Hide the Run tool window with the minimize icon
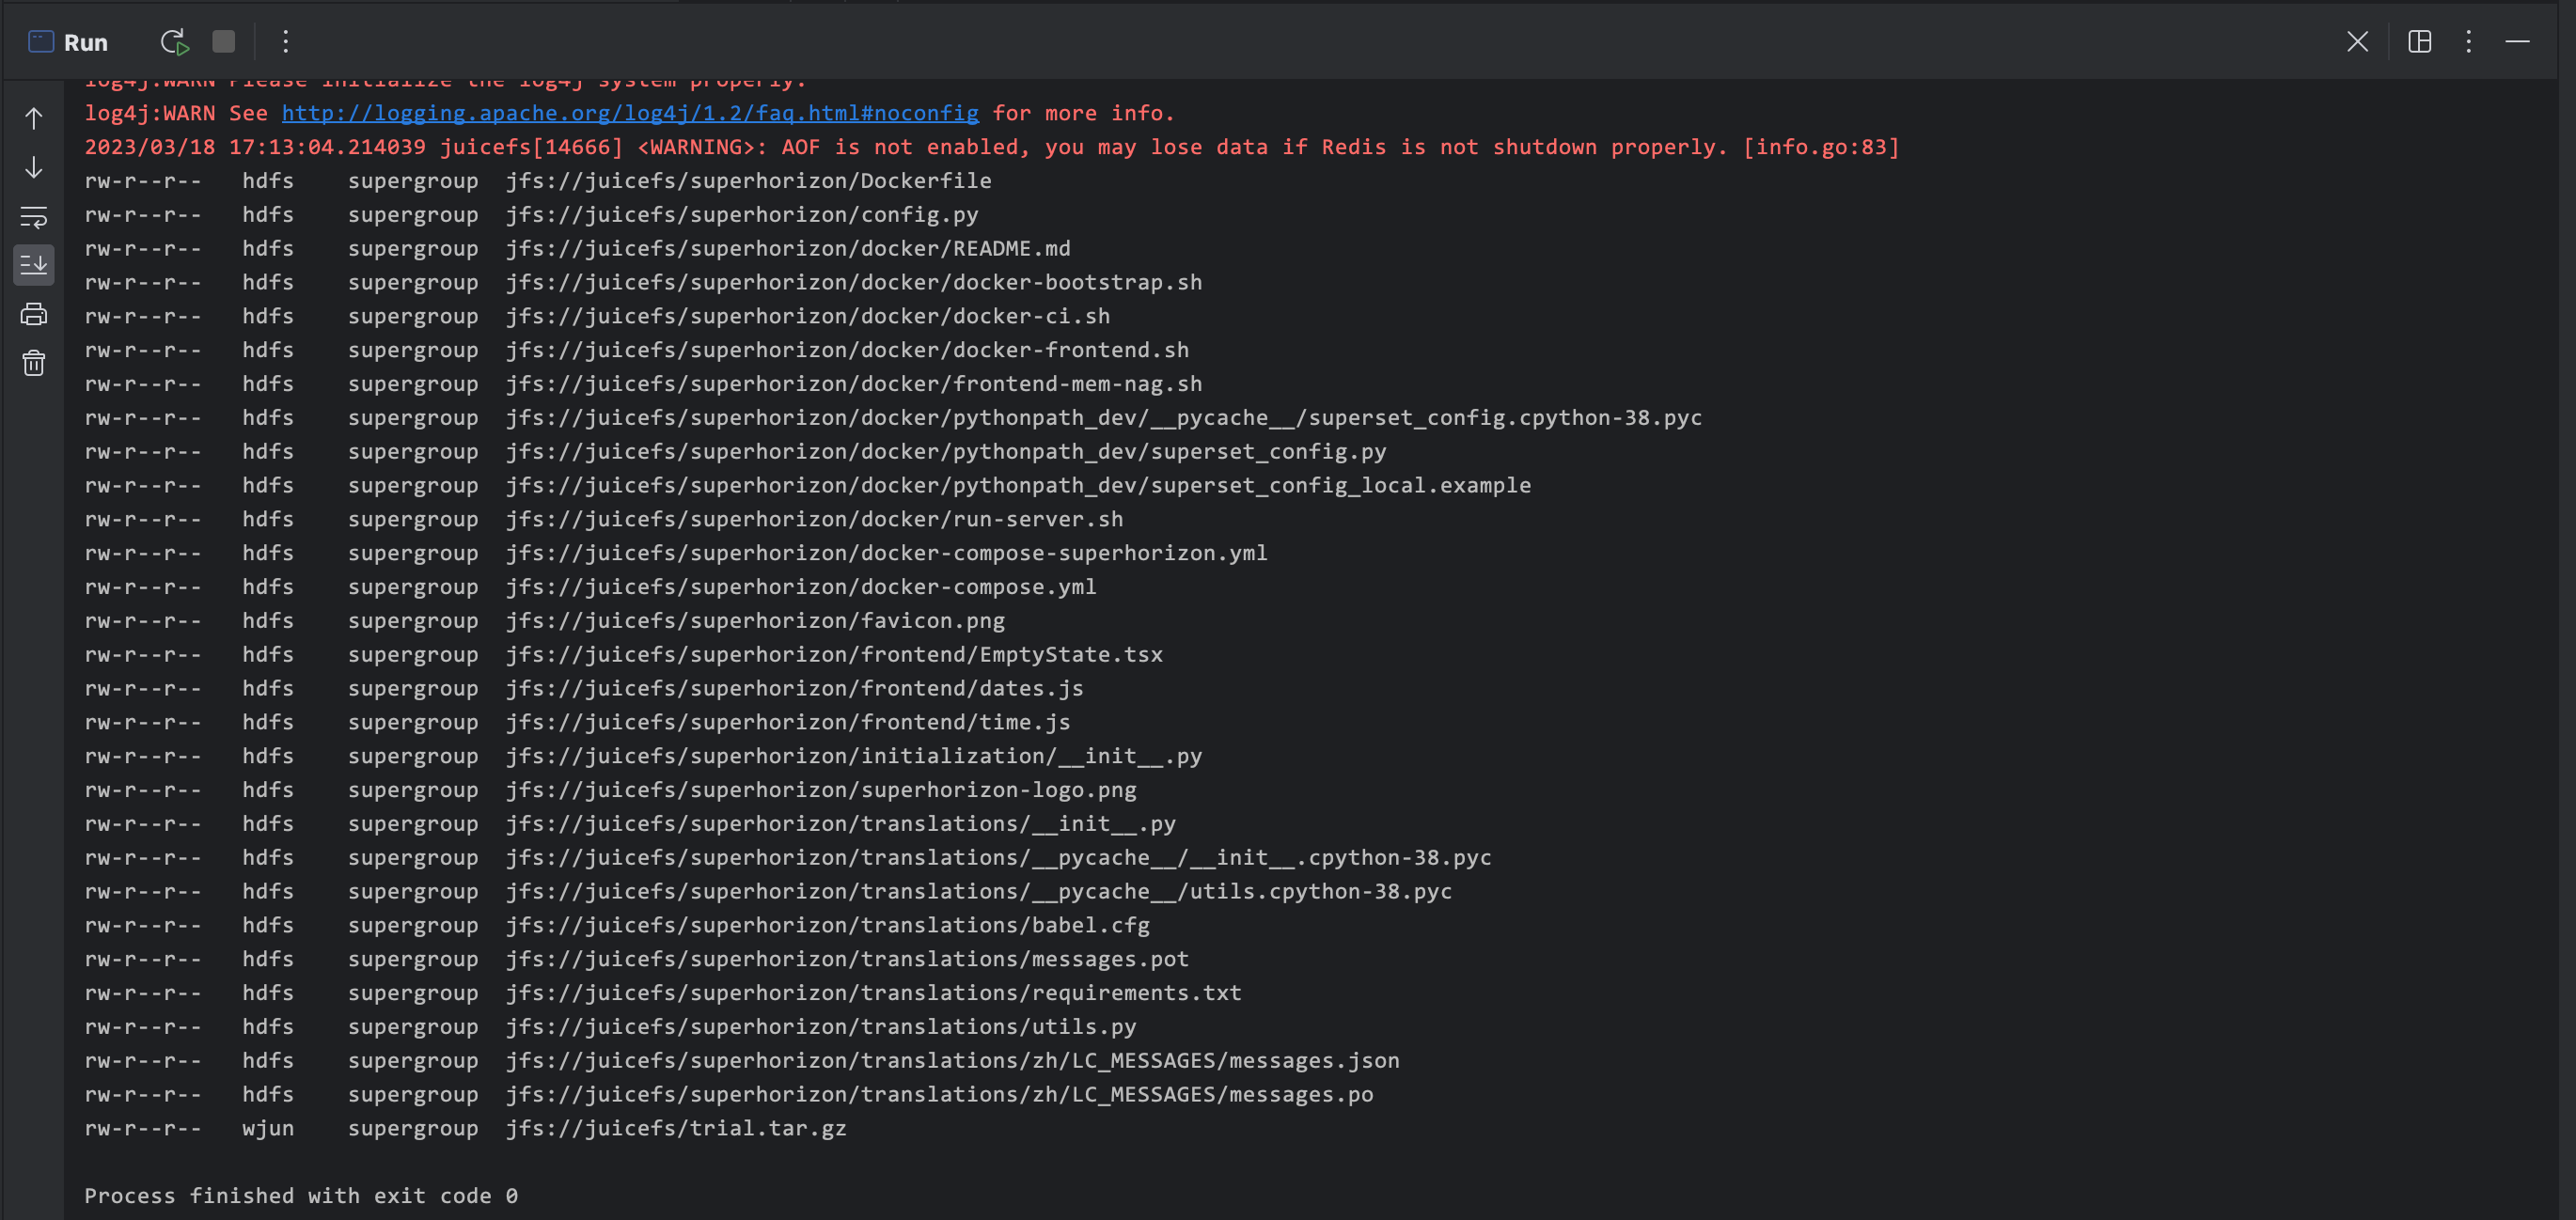The image size is (2576, 1220). [x=2517, y=42]
